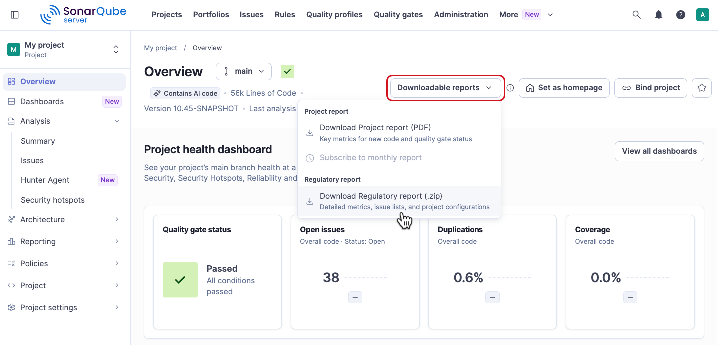This screenshot has height=345, width=718.
Task: Click the Project settings gear icon
Action: (12, 307)
